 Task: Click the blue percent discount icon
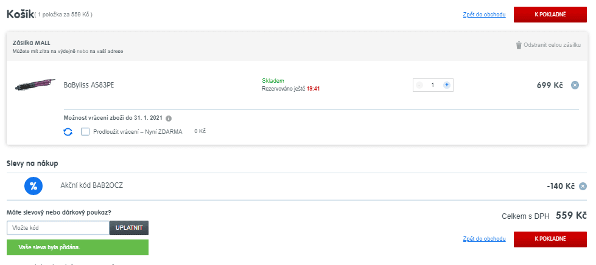(x=33, y=186)
